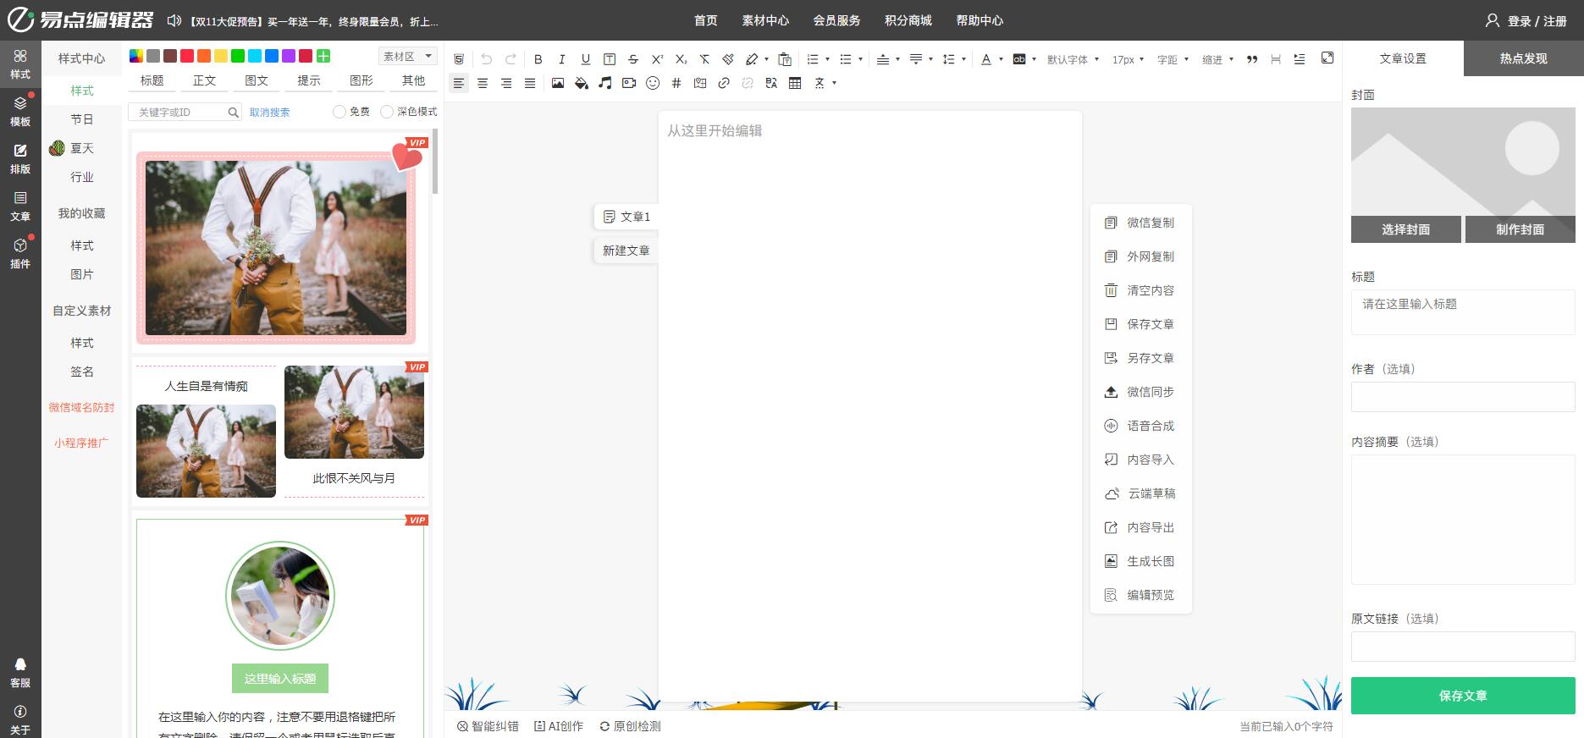
Task: Click the 选择封面 button
Action: 1405,229
